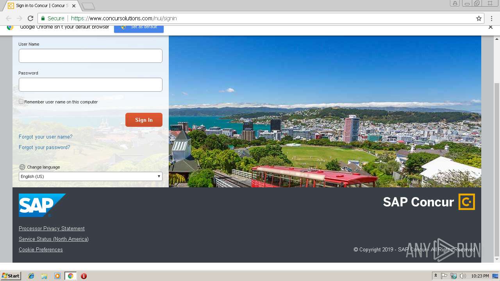The height and width of the screenshot is (281, 500).
Task: Open Service Status (North America) link
Action: click(x=54, y=239)
